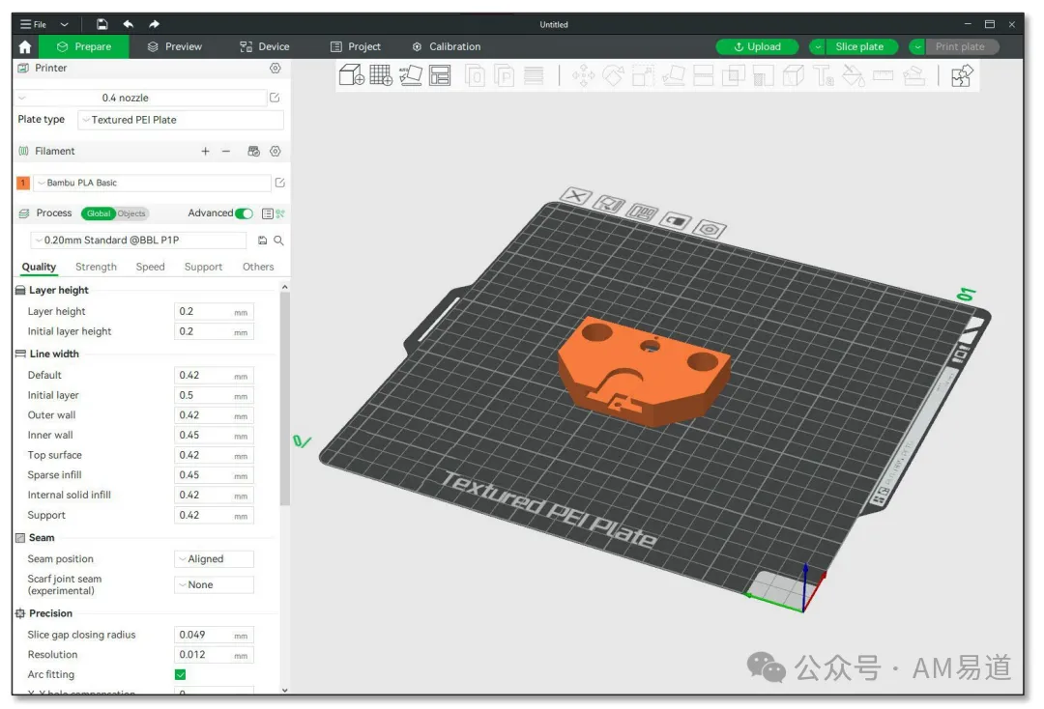Undo the last action with the back arrow

[128, 24]
